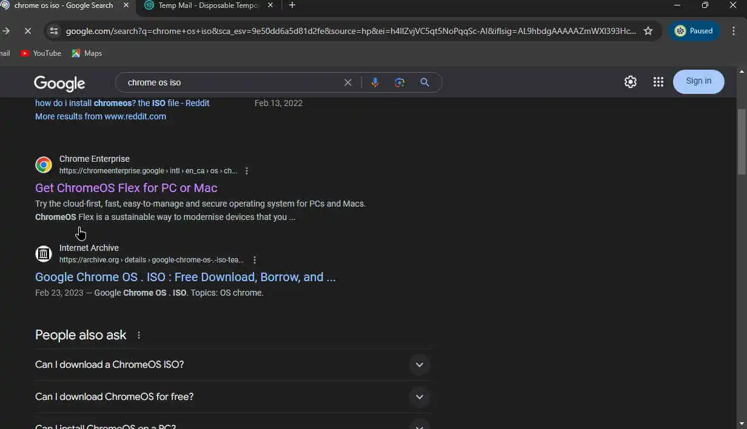Click the Sign in button

tap(698, 81)
